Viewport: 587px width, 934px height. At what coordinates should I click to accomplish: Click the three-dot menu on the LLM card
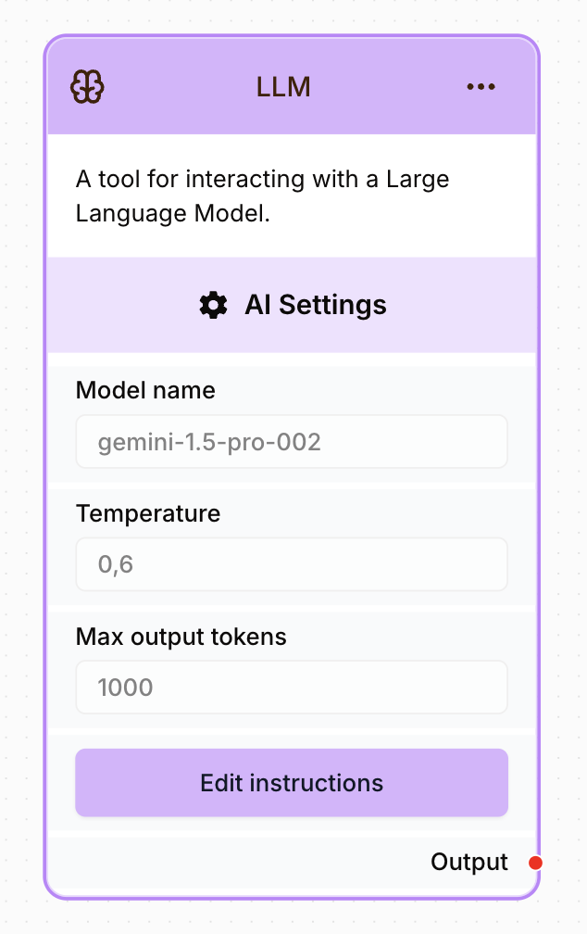481,86
